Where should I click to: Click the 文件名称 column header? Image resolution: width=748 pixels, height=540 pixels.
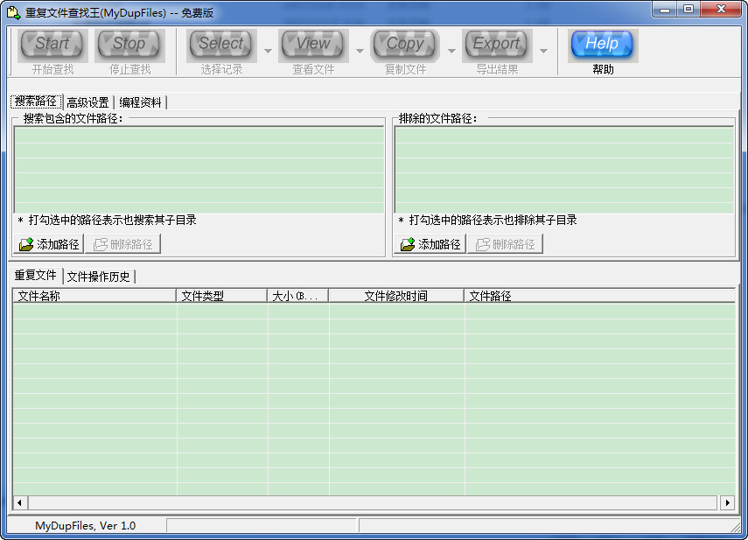click(x=91, y=295)
